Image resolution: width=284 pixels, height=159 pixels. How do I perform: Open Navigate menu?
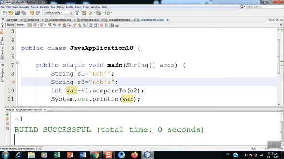click(24, 7)
